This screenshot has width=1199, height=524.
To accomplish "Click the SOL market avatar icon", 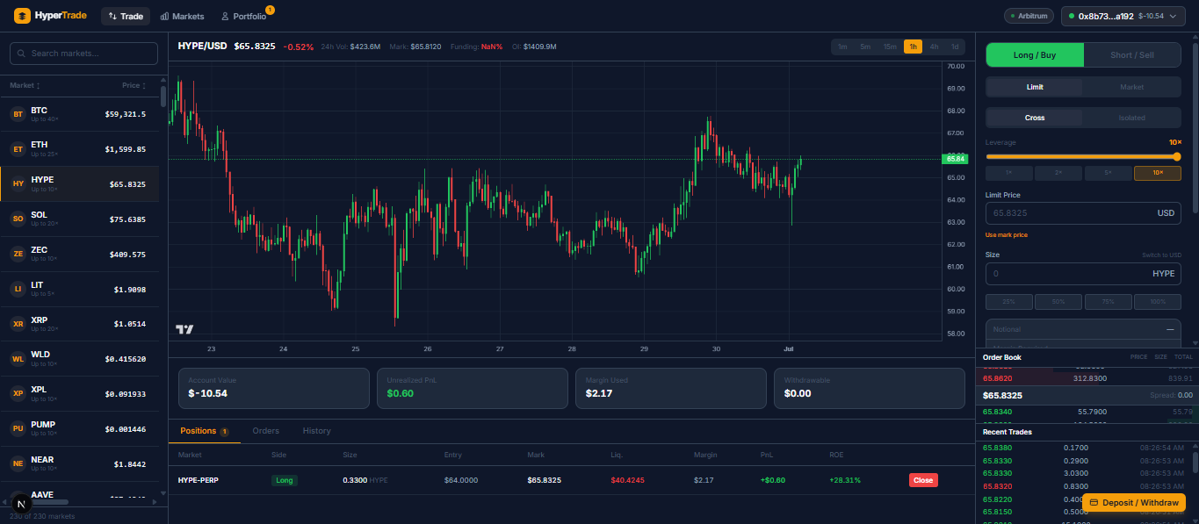I will tap(18, 219).
